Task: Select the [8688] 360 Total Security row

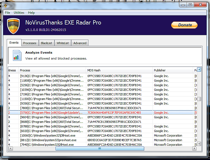Action: point(102,122)
